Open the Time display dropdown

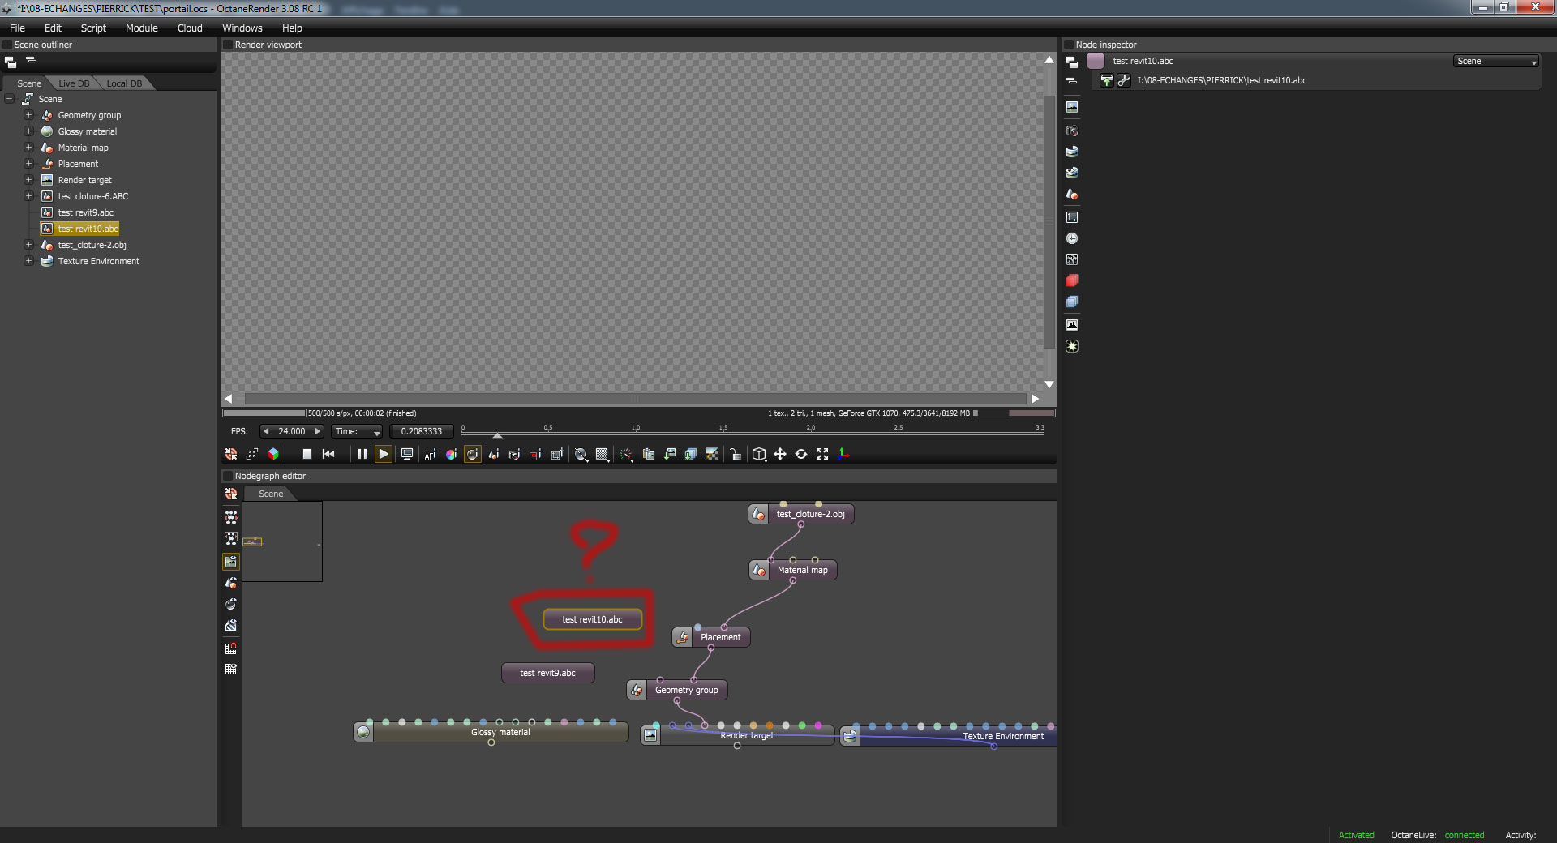click(x=357, y=431)
